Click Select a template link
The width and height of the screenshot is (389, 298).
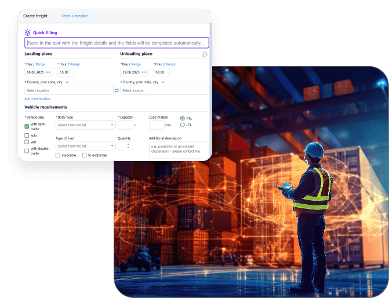coord(74,16)
